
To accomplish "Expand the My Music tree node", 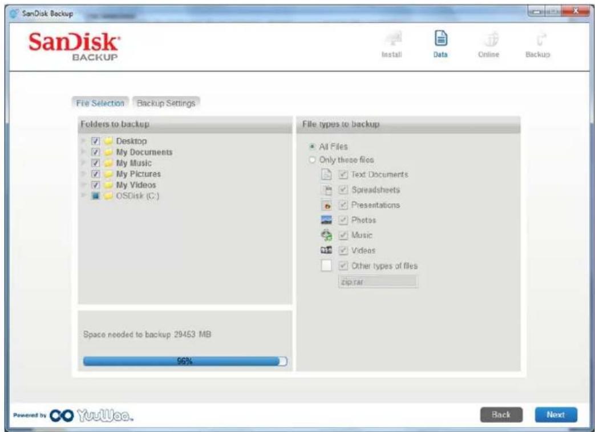I will pyautogui.click(x=83, y=163).
